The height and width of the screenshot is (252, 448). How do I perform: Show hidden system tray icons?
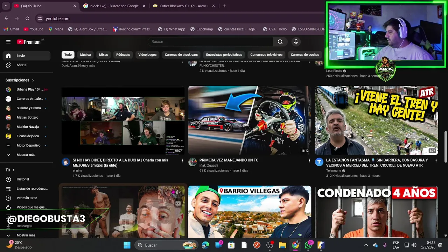[x=366, y=245]
